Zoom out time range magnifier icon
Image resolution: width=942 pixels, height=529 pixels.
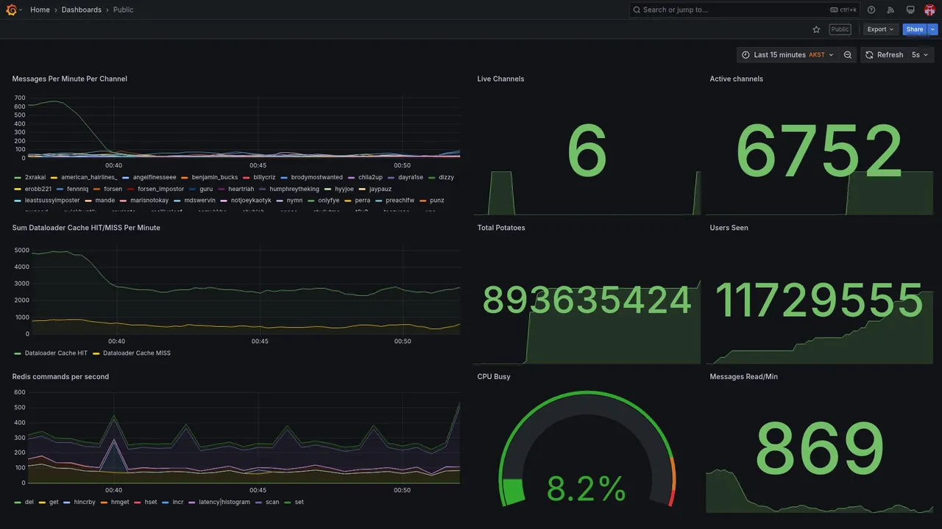pos(848,55)
